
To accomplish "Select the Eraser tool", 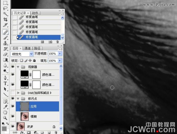I will [5, 54].
